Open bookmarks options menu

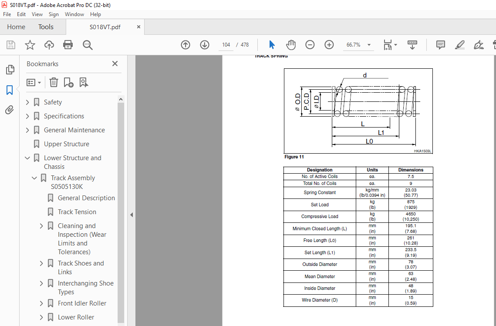click(34, 83)
